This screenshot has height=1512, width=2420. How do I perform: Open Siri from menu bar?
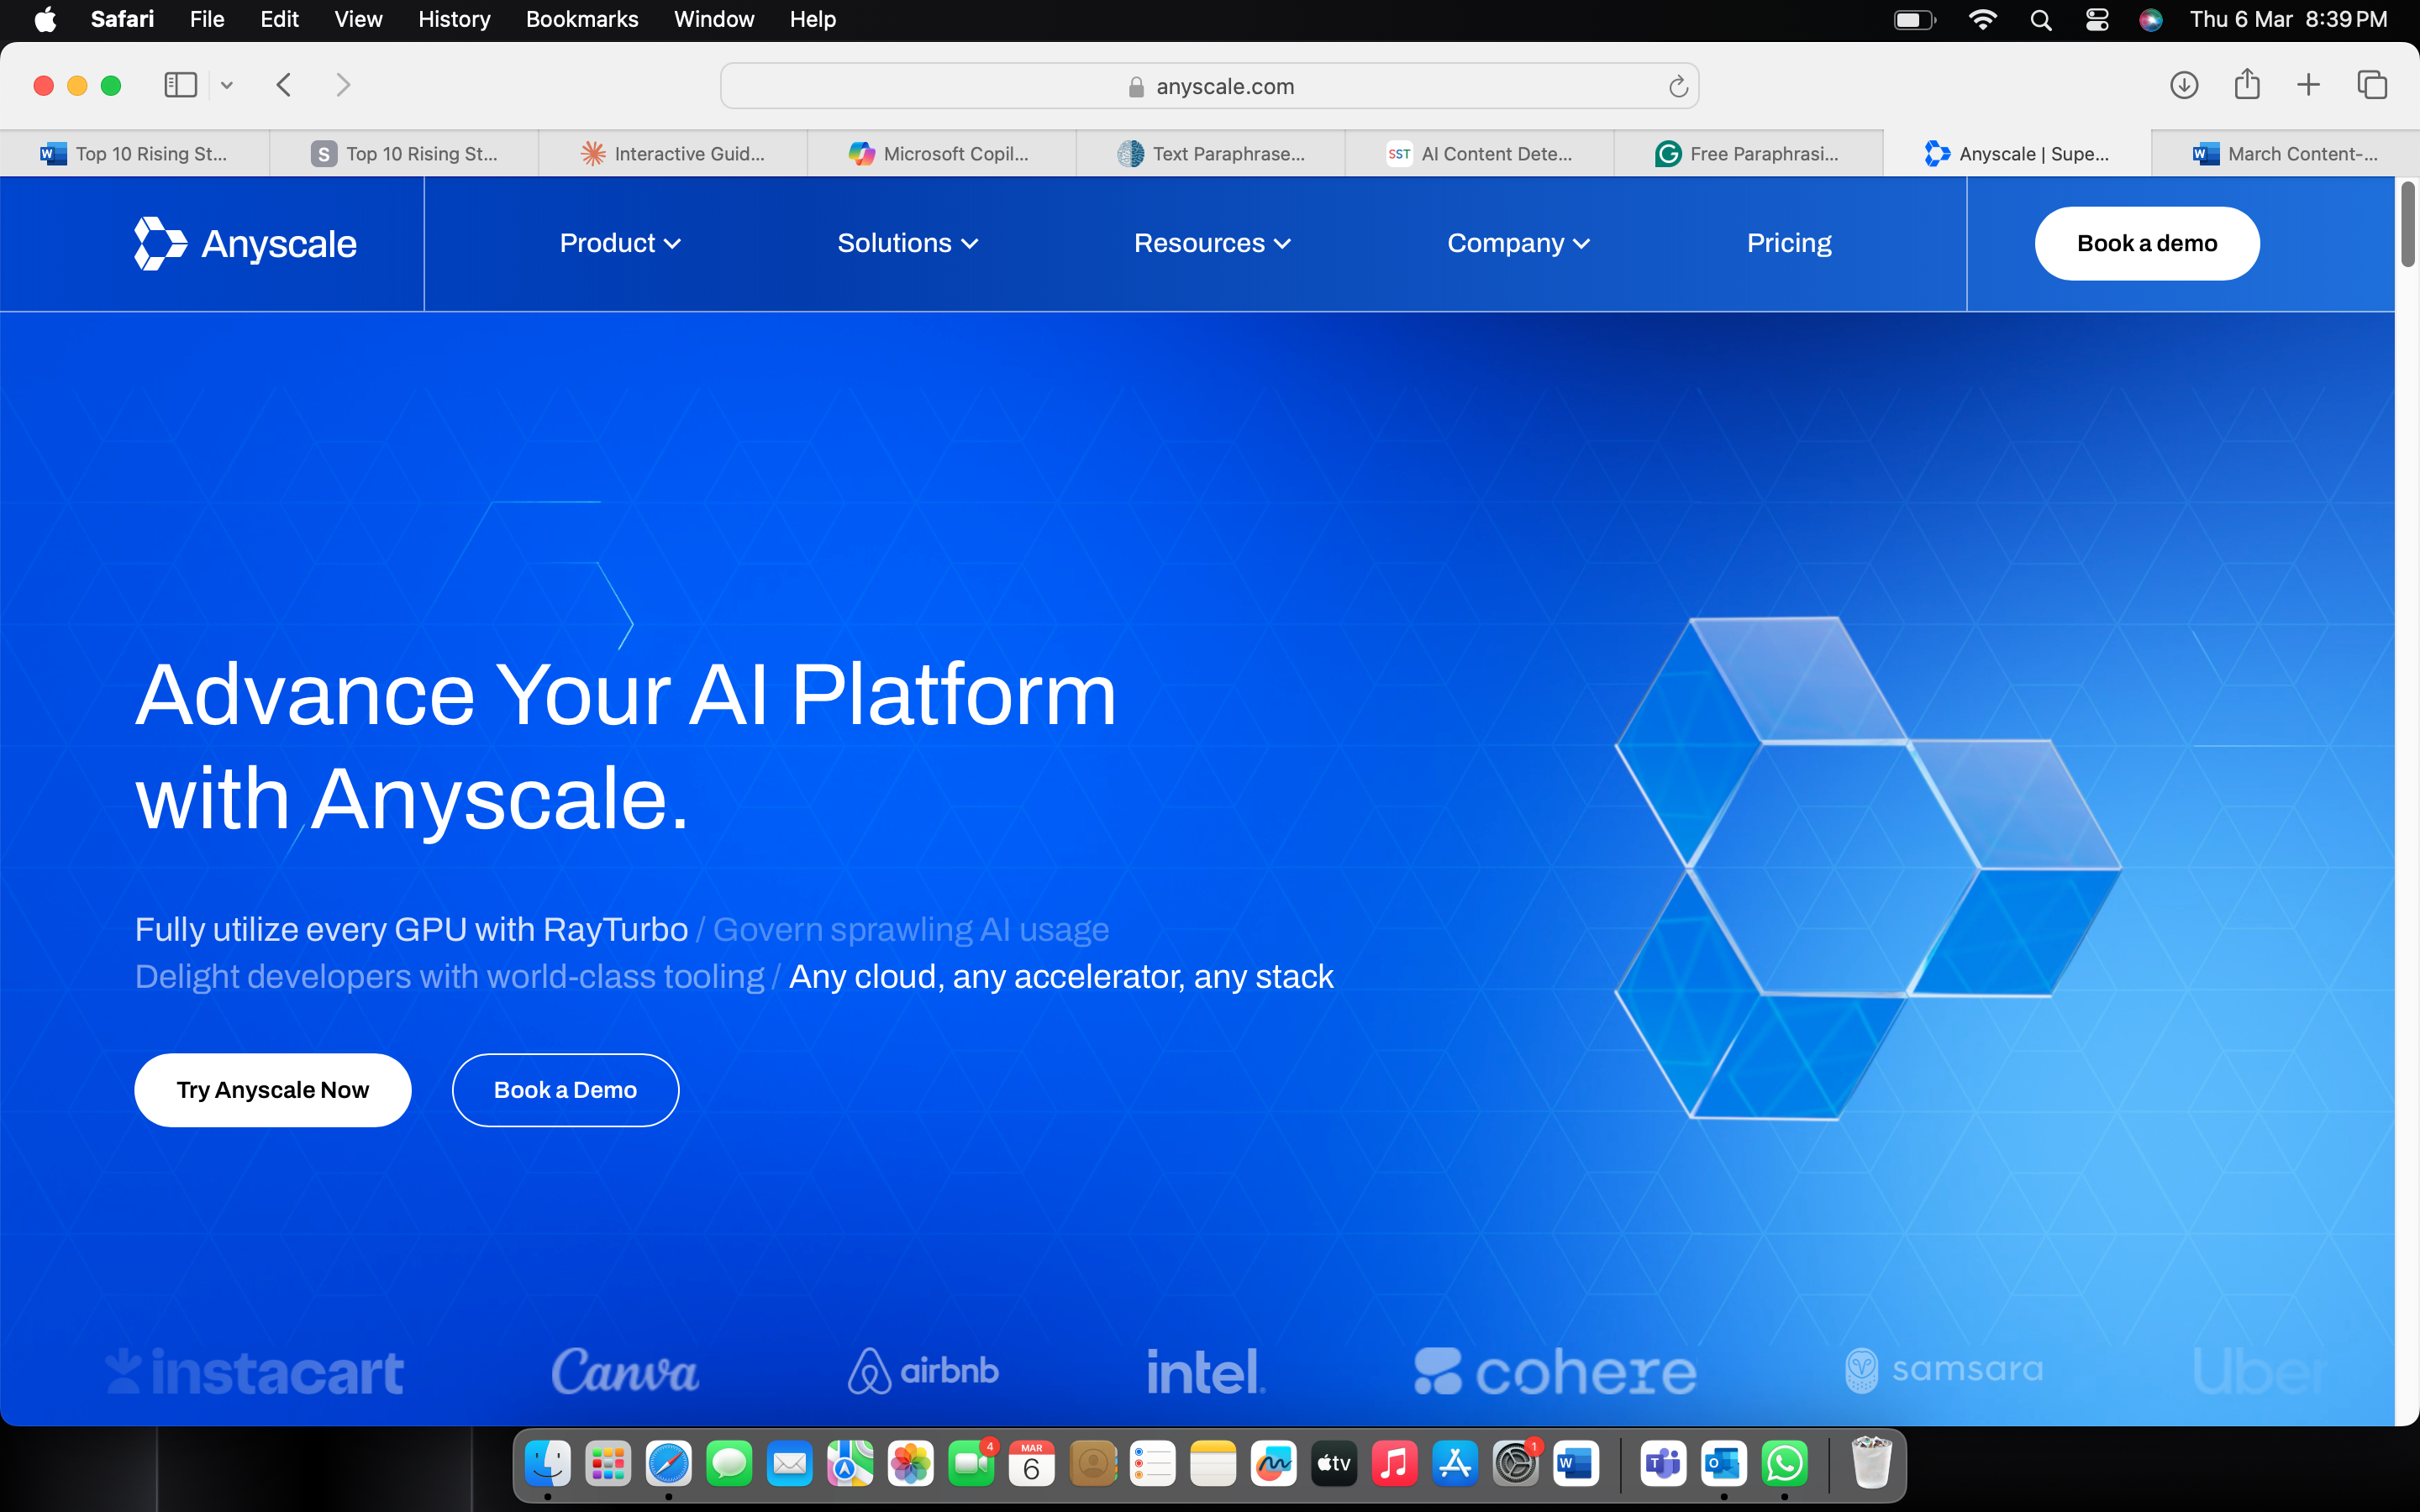2151,20
